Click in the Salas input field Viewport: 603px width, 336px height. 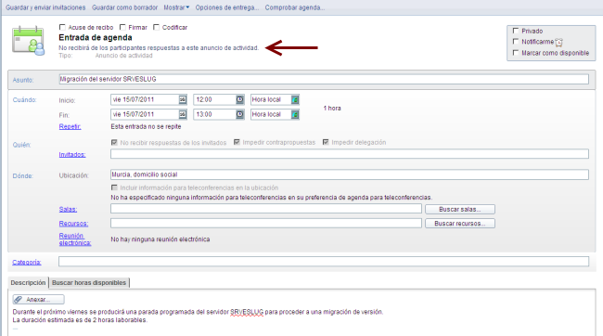click(x=266, y=209)
